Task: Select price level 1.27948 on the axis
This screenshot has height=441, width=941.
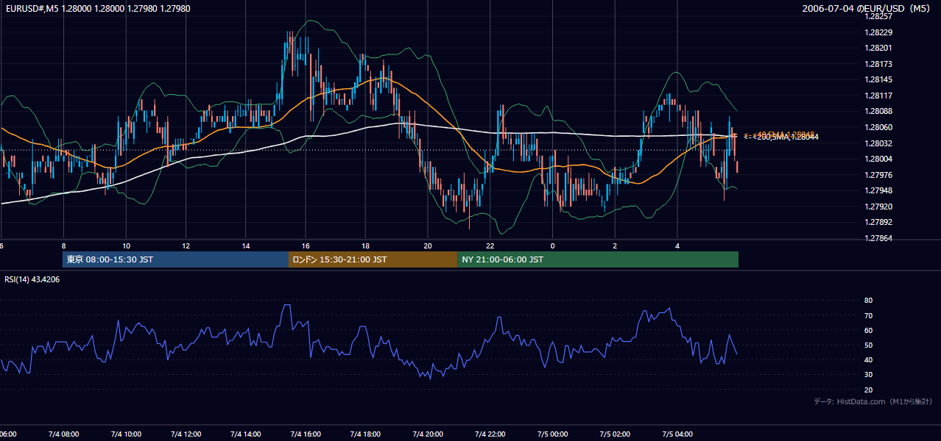Action: (878, 190)
